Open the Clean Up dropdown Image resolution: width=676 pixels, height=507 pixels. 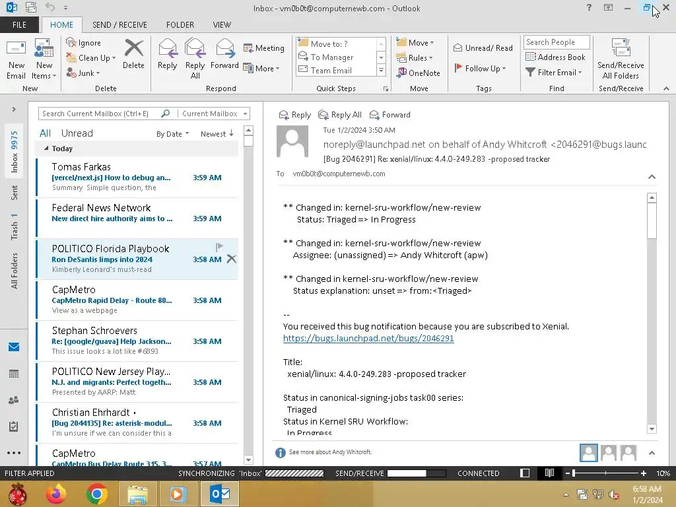[x=91, y=58]
